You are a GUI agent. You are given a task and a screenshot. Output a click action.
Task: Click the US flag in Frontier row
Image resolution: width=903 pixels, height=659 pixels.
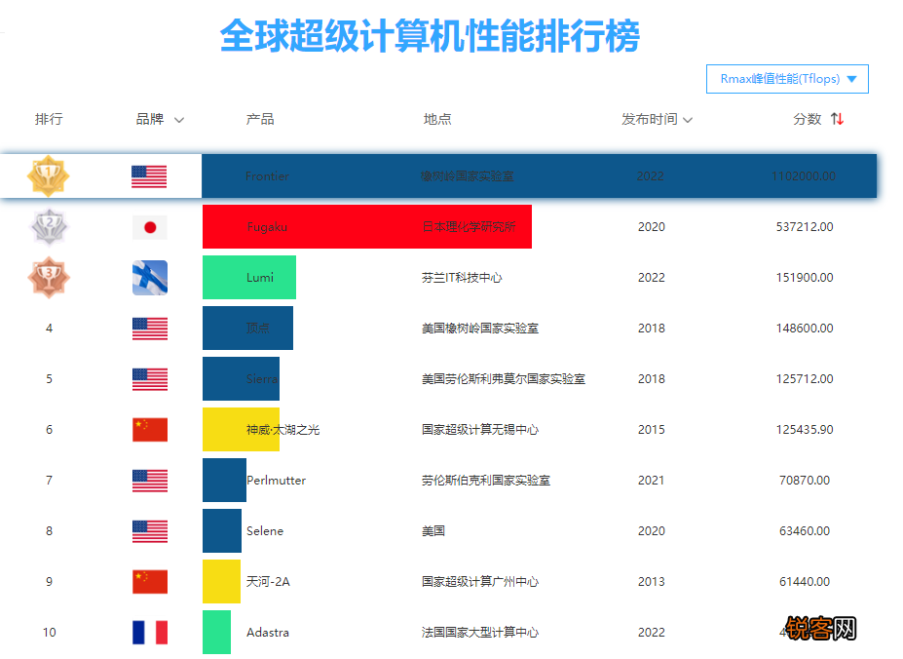click(149, 176)
